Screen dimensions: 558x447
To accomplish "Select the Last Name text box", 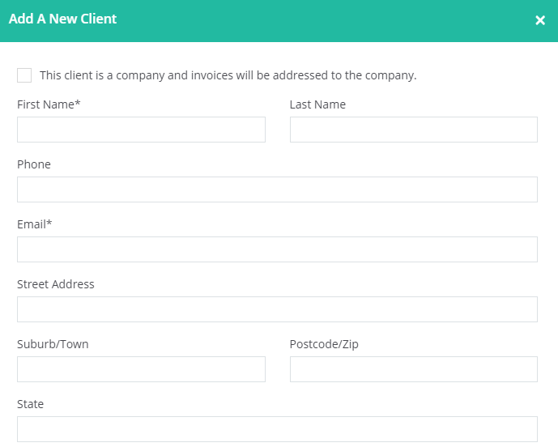I will point(414,130).
